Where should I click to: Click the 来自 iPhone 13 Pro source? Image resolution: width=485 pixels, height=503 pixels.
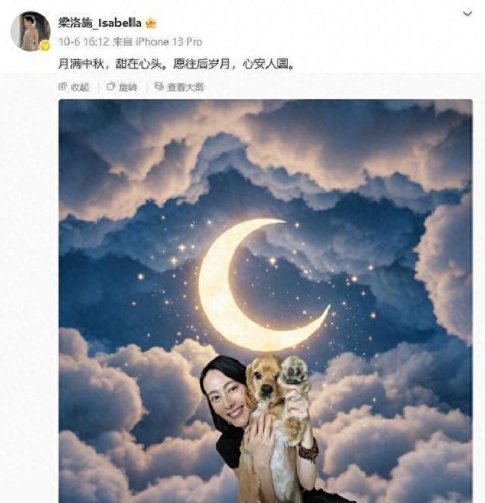(158, 42)
